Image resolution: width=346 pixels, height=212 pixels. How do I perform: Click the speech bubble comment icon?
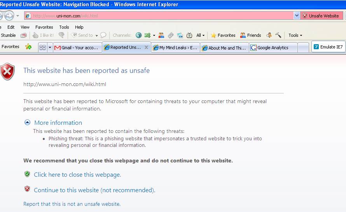[x=103, y=35]
